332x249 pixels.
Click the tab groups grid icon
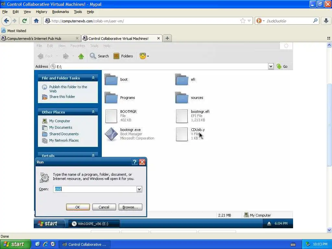pyautogui.click(x=329, y=38)
